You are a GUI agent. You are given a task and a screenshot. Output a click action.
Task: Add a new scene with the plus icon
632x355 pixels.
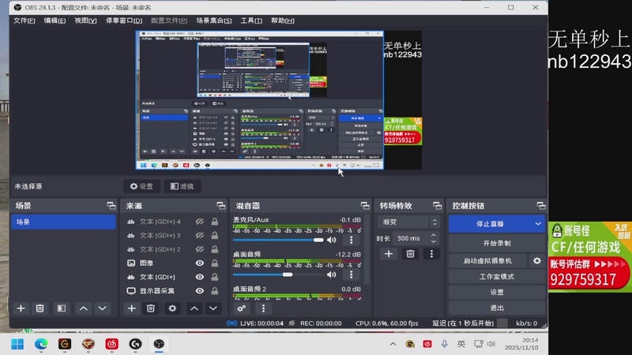coord(21,308)
